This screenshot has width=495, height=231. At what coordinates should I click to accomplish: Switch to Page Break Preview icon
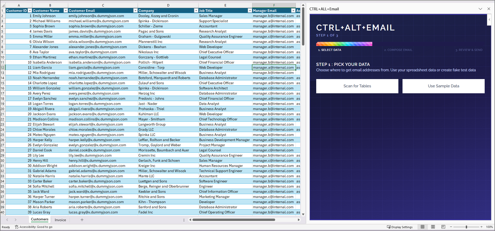pos(443,227)
